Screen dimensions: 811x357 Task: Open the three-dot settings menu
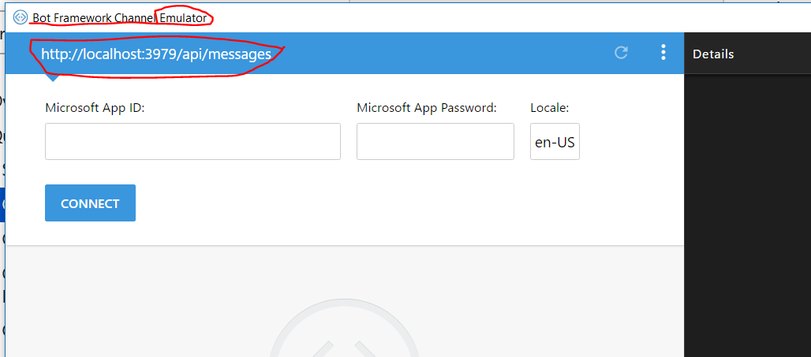(663, 53)
